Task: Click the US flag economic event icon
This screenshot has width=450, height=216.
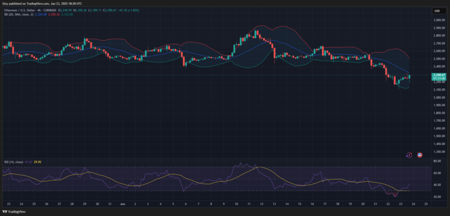Action: pos(419,155)
